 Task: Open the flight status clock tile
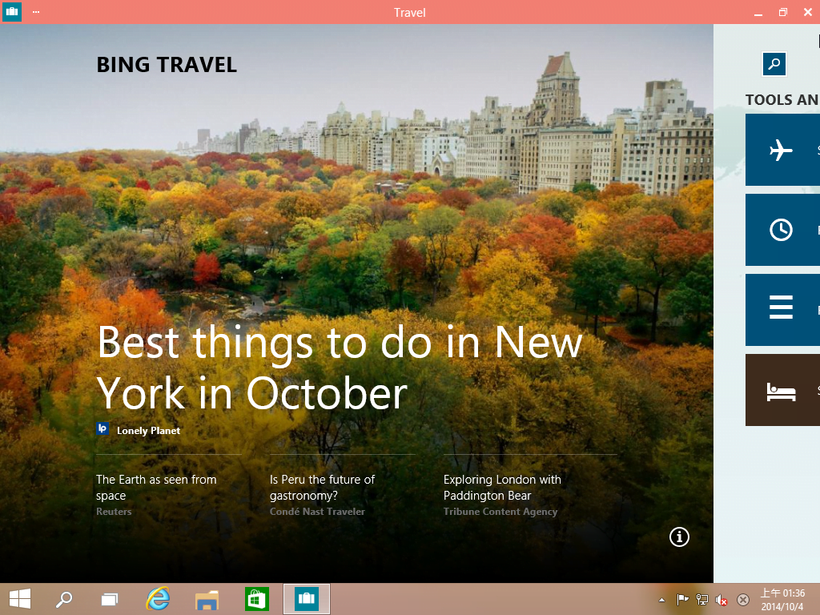point(782,230)
